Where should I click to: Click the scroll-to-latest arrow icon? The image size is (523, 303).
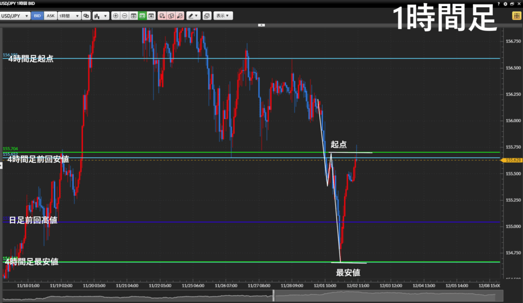pyautogui.click(x=151, y=16)
